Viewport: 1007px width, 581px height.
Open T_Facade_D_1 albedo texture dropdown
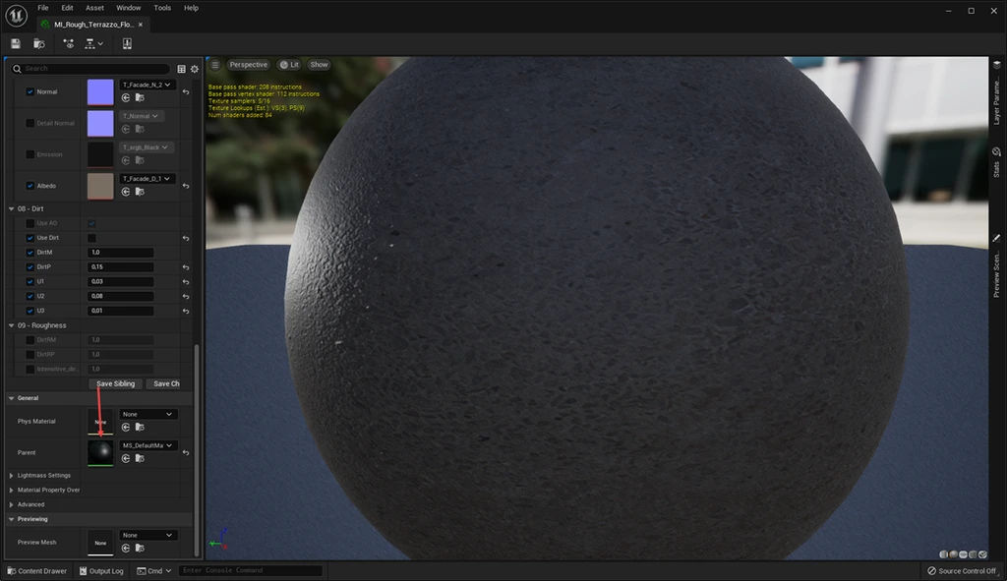[148, 179]
